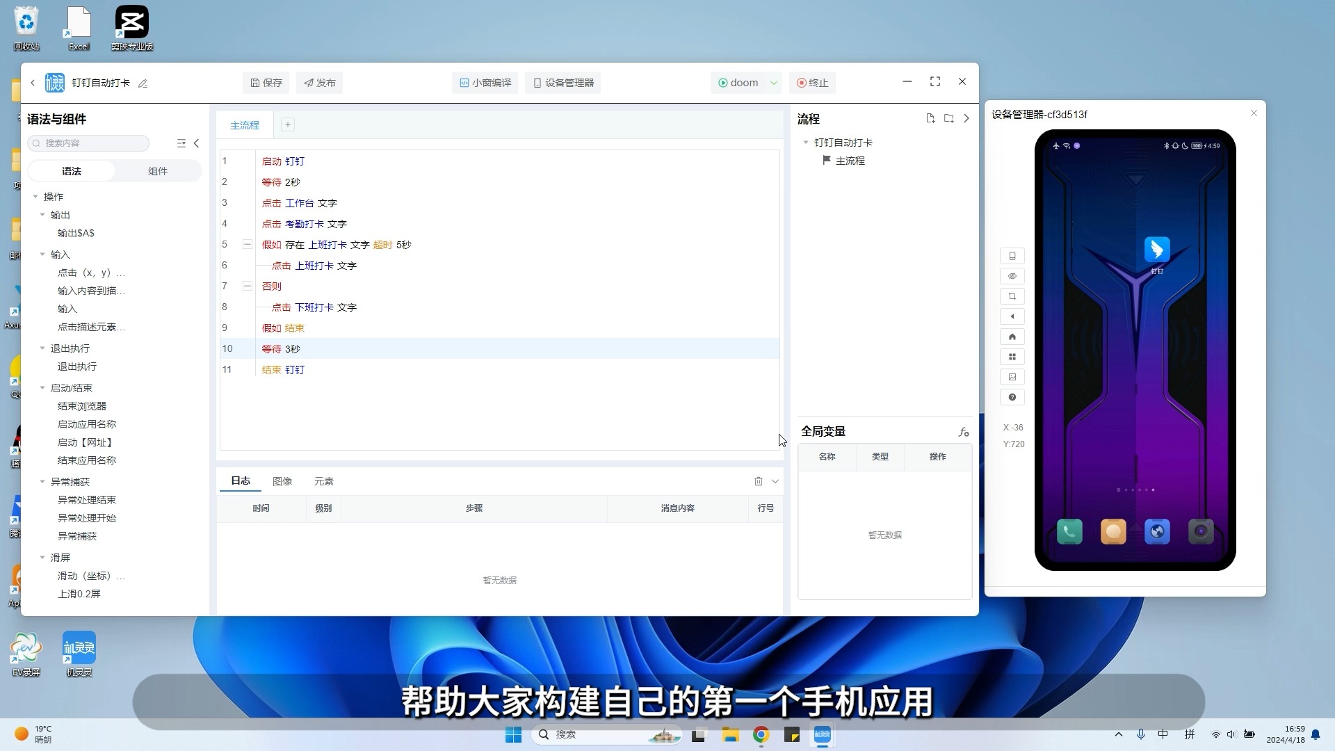Go back using the arrow beside the app logo

[x=33, y=83]
